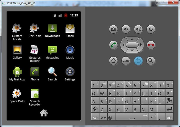Click the period key
The width and height of the screenshot is (180, 127).
pos(161,109)
